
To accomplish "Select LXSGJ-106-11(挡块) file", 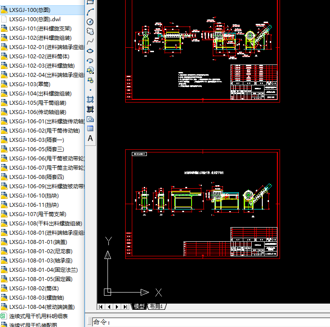I will tap(34, 205).
